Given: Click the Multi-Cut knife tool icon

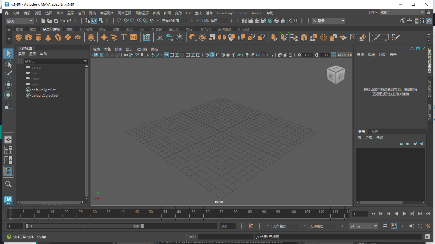Looking at the screenshot, I should point(376,37).
